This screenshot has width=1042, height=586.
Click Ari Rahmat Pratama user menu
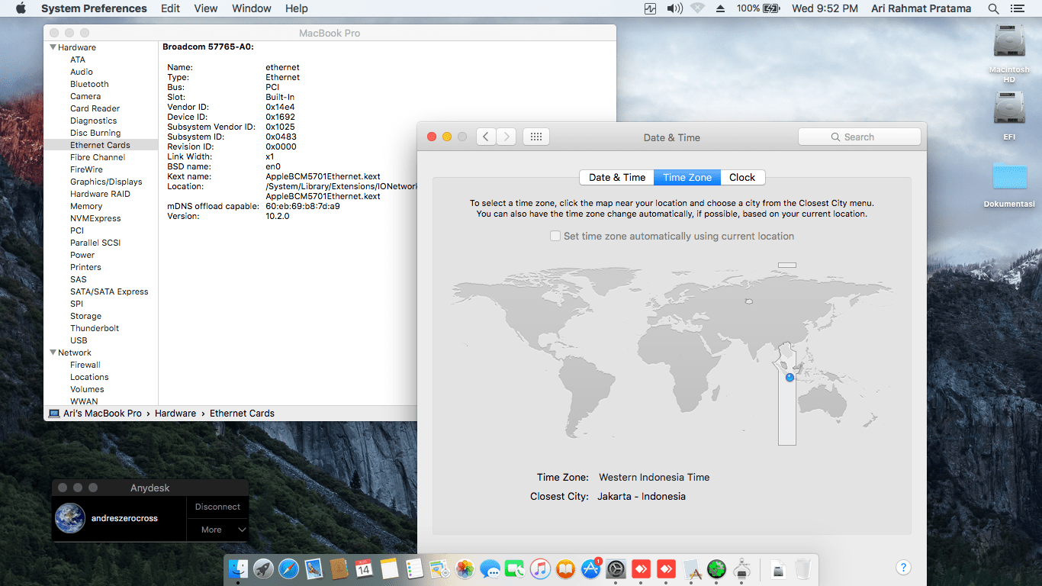coord(921,8)
